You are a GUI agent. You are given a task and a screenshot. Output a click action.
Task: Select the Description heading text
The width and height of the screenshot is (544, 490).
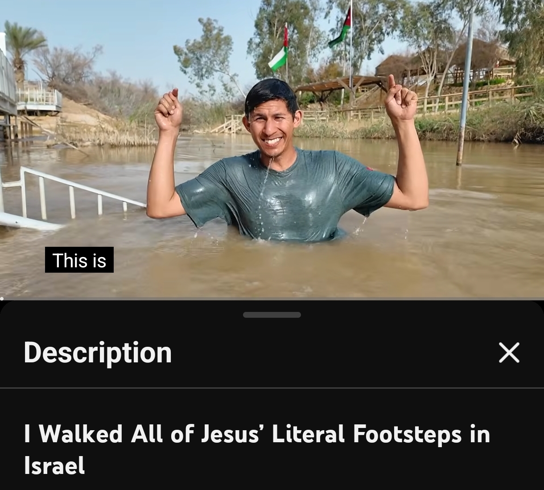coord(98,353)
